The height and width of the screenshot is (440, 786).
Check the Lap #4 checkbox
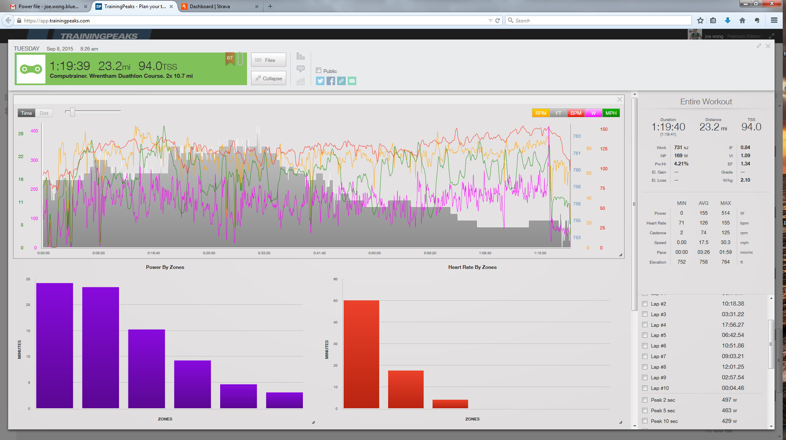(645, 325)
